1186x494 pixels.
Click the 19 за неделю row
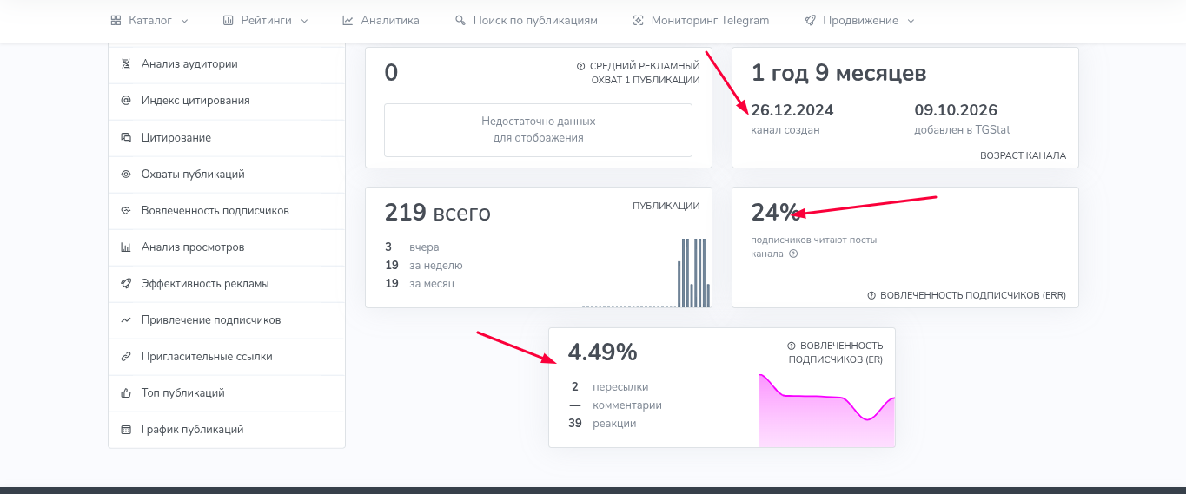point(424,266)
